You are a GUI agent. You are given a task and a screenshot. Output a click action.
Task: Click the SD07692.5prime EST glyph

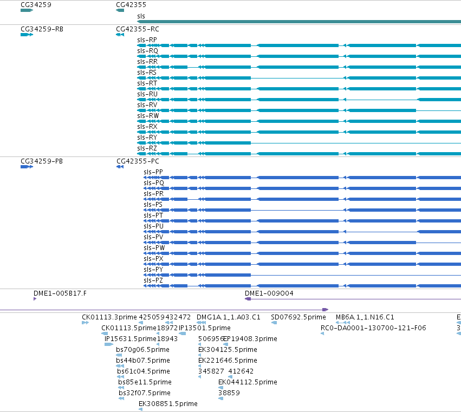coord(274,323)
